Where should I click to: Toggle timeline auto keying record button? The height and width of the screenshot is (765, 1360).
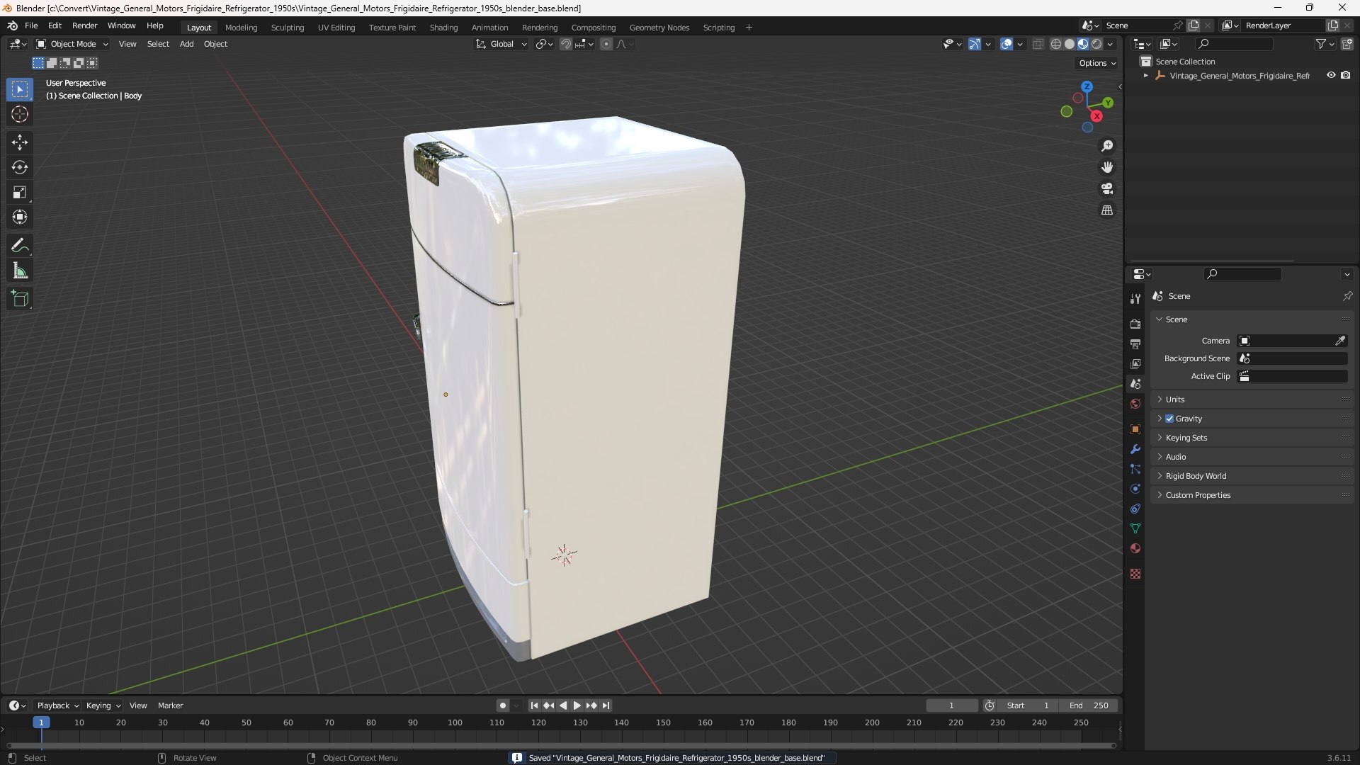click(x=503, y=705)
